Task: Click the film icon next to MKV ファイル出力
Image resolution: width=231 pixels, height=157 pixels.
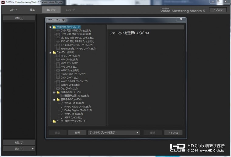Action: (x=58, y=63)
